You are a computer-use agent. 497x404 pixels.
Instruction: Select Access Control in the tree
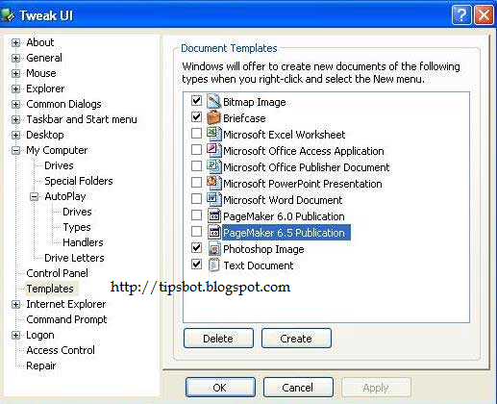point(61,350)
